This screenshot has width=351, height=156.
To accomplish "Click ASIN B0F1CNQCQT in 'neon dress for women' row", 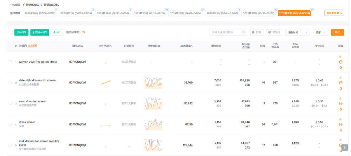I will tap(78, 103).
